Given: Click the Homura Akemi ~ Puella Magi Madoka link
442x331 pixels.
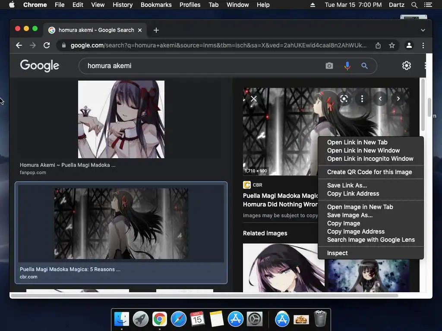Looking at the screenshot, I should [x=68, y=165].
